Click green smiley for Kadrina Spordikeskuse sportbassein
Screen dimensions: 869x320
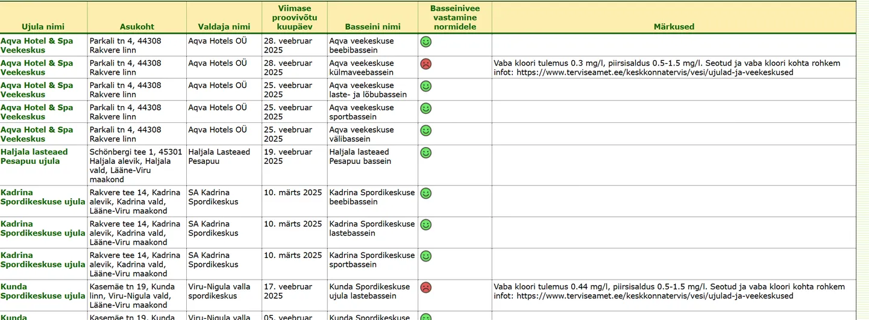[425, 256]
